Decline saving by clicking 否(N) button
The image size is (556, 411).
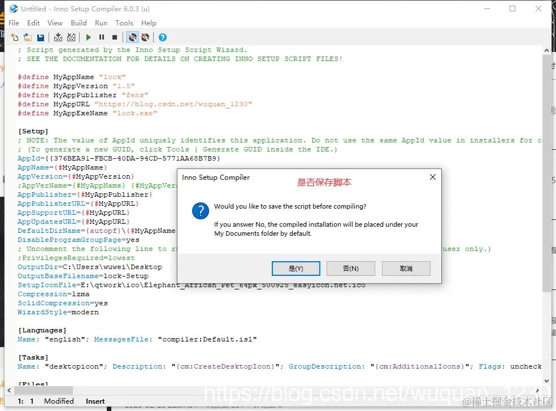351,269
